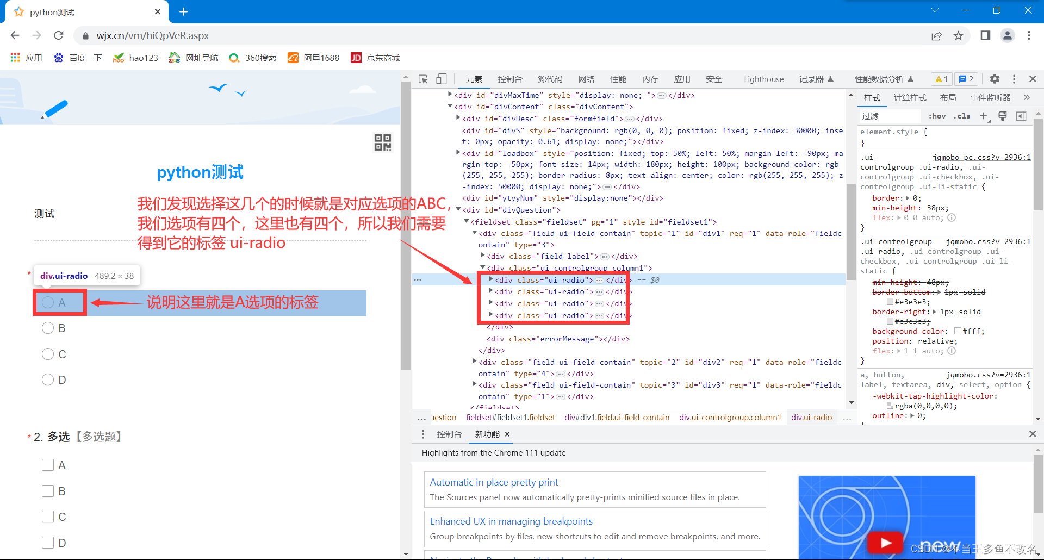Expand the field-label div node
This screenshot has width=1044, height=560.
tap(482, 256)
